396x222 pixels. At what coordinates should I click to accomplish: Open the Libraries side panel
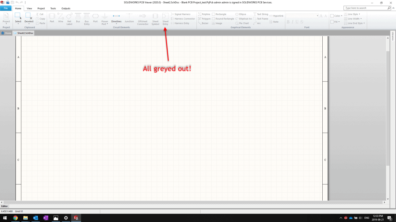pyautogui.click(x=393, y=36)
